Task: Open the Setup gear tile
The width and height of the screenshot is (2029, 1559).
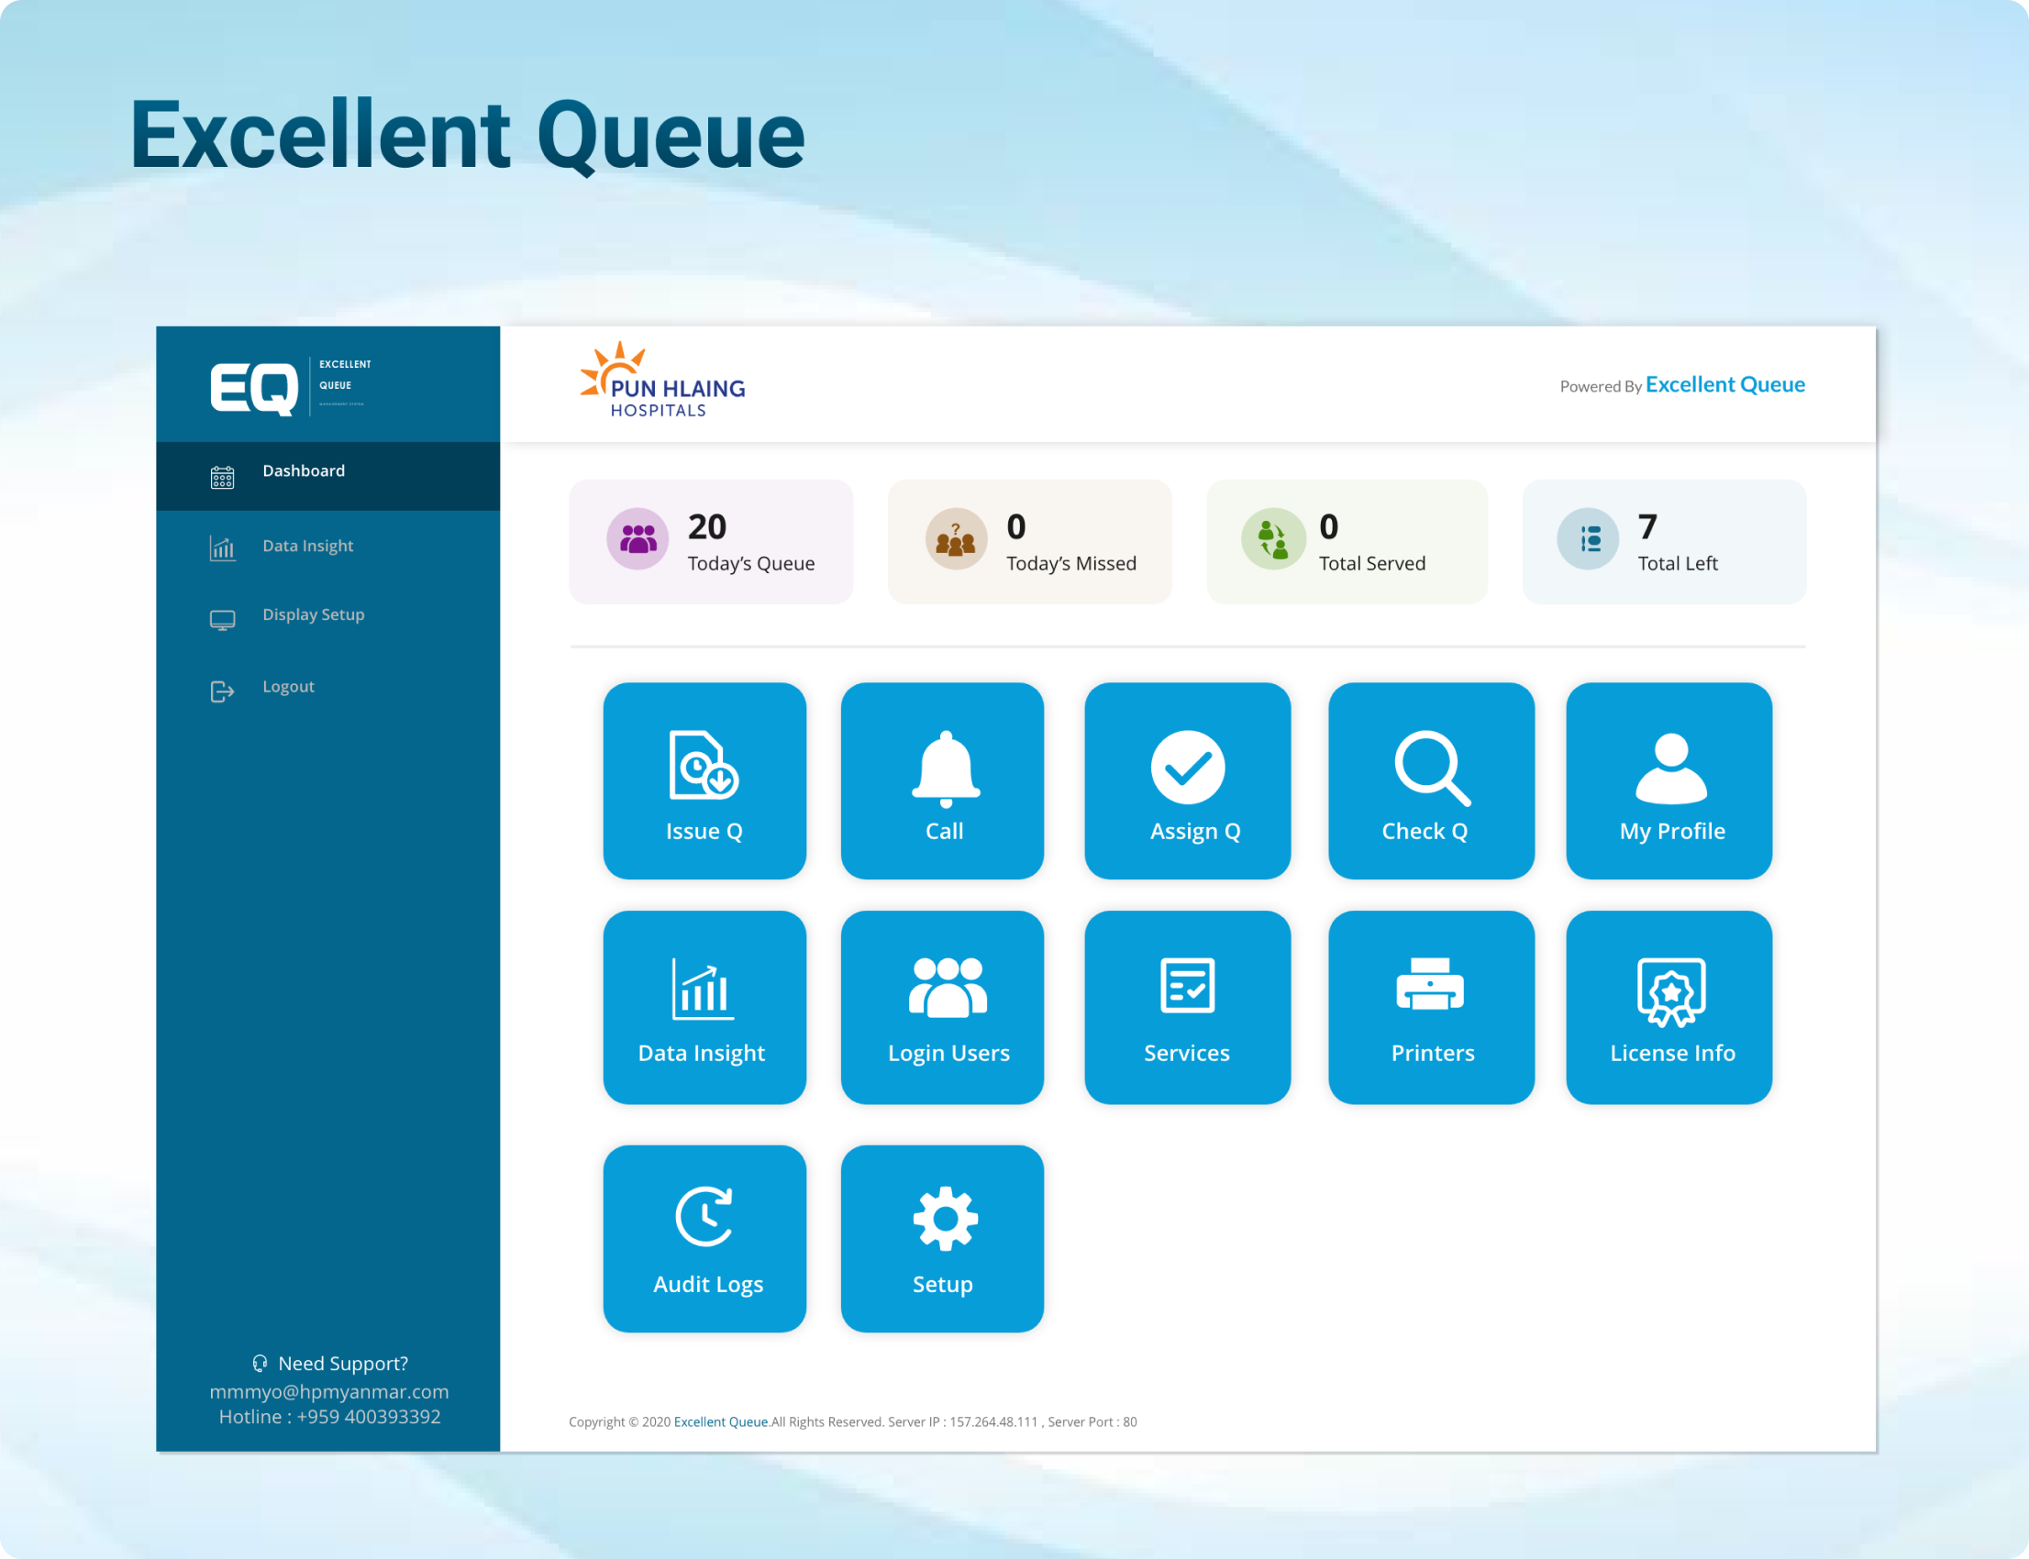Action: 942,1239
